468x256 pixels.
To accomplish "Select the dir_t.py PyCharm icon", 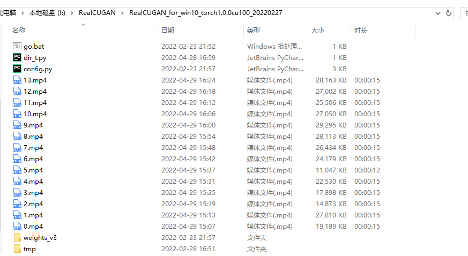I will [17, 57].
